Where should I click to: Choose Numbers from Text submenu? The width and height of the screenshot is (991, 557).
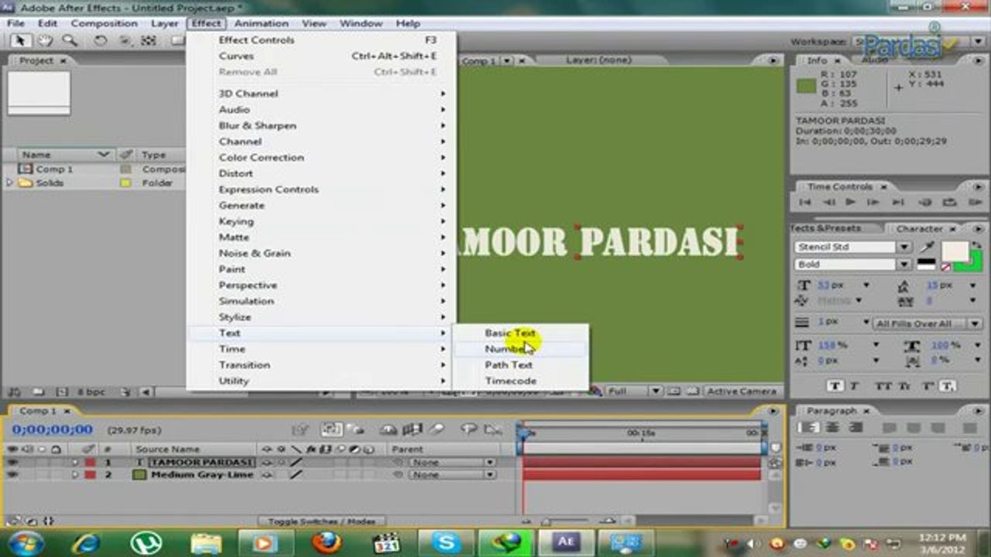click(508, 349)
